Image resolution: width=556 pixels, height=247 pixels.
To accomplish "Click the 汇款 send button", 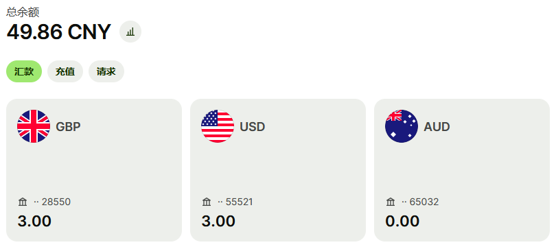I will click(x=24, y=71).
